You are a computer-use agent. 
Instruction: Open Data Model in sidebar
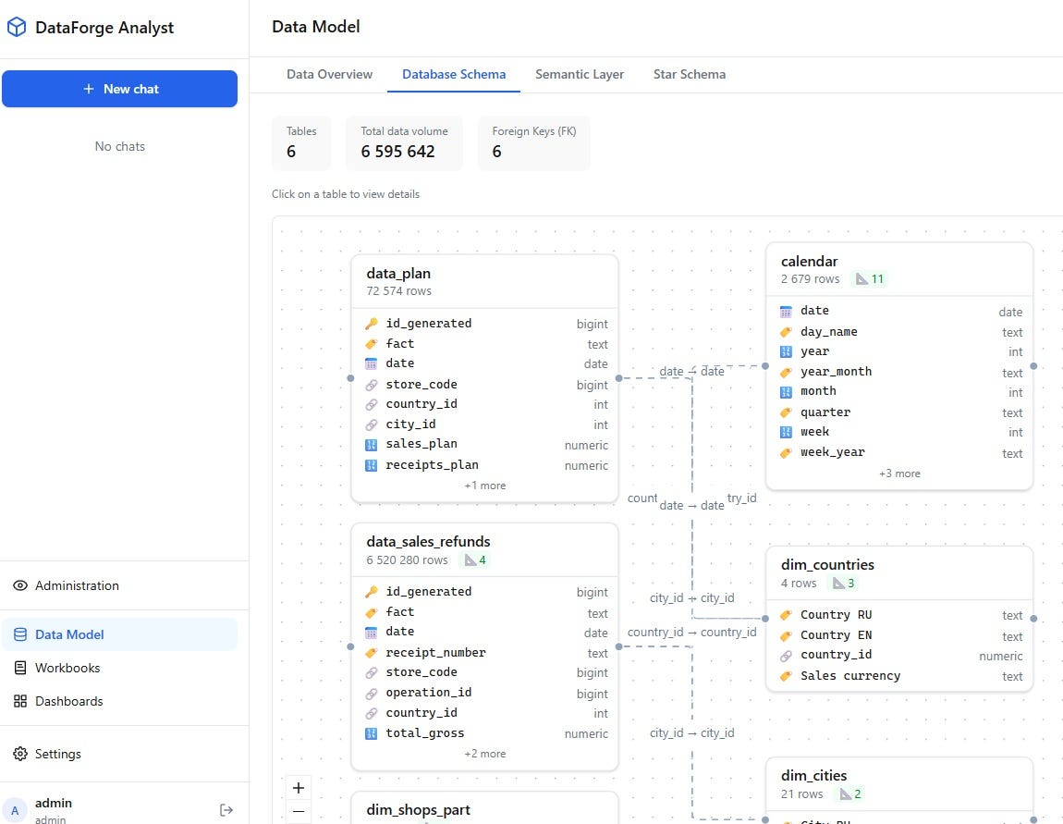(x=119, y=634)
